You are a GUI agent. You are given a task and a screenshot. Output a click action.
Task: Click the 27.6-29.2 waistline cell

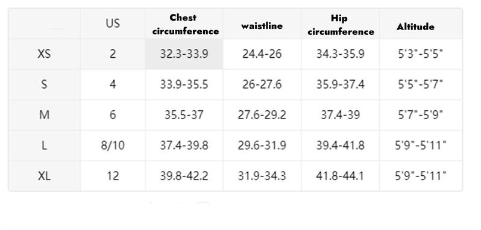pyautogui.click(x=262, y=115)
